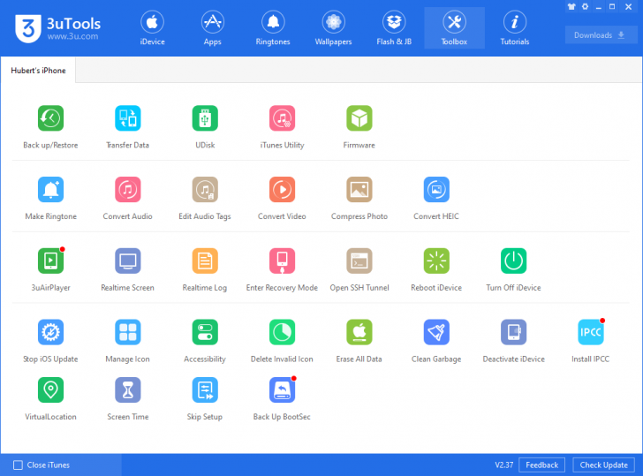
Task: Open the Accessibility tool
Action: [x=205, y=332]
